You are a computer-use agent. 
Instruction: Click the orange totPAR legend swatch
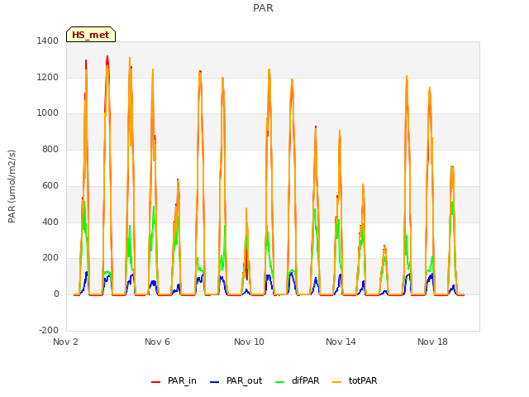point(336,382)
